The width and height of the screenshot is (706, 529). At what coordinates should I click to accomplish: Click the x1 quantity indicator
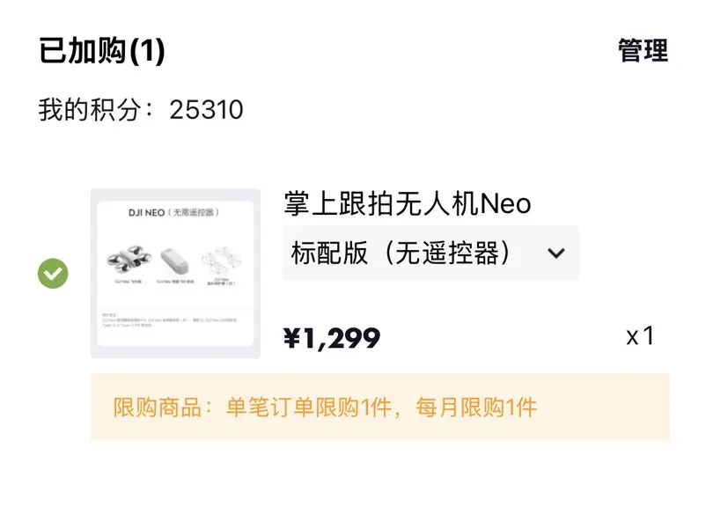640,336
